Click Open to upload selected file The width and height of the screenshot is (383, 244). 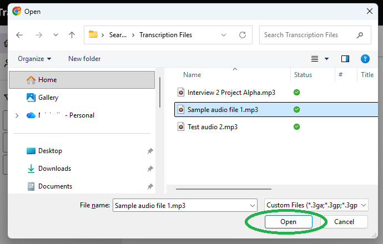288,222
